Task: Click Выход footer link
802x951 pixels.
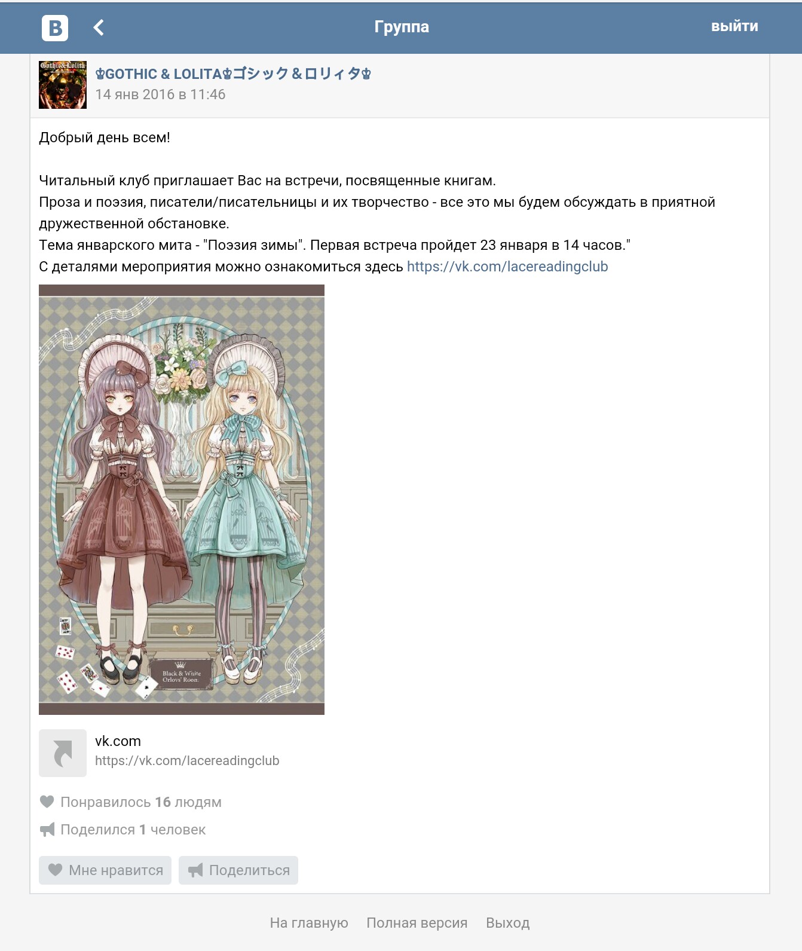Action: point(508,923)
